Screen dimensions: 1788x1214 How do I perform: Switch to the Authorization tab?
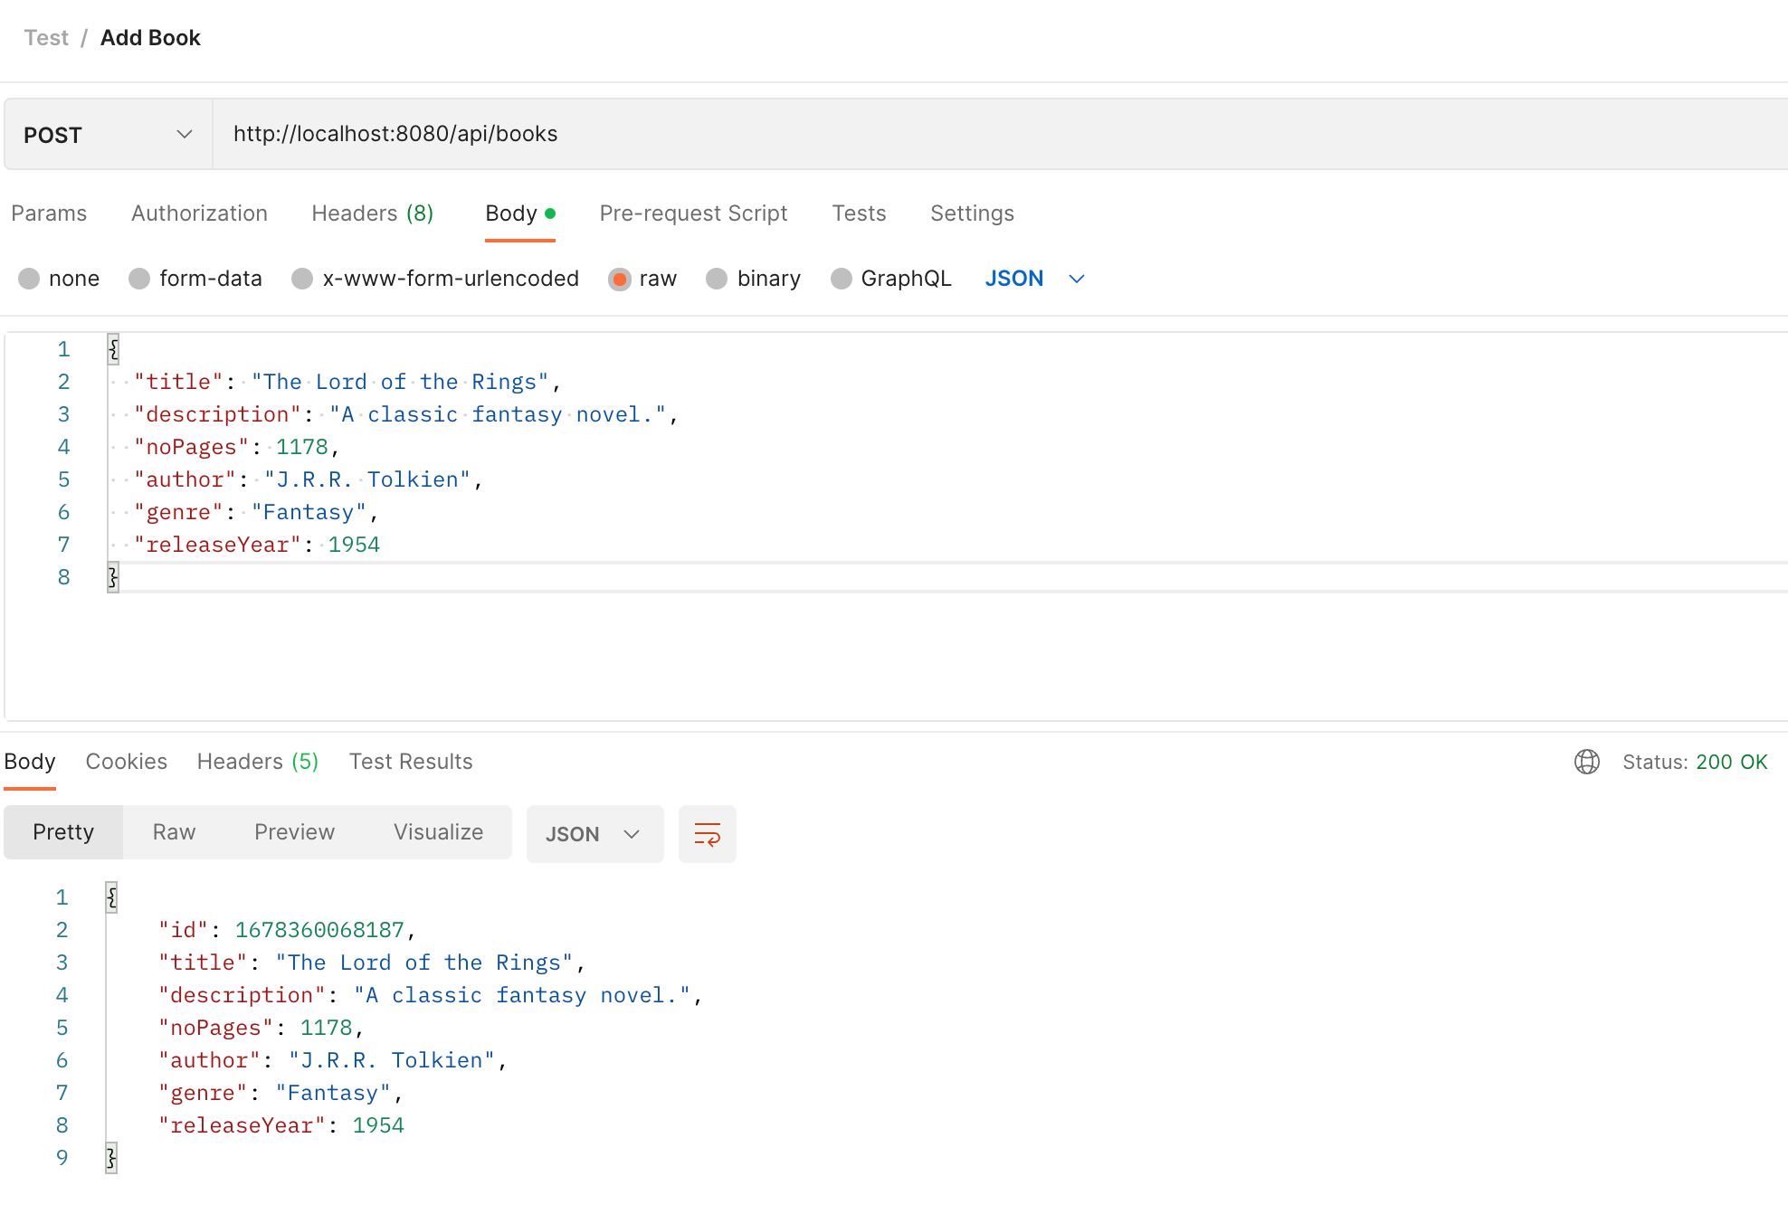(199, 213)
